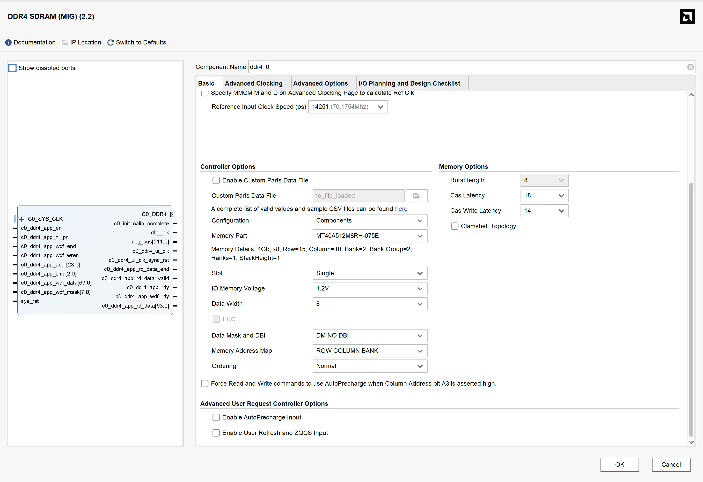Open the Memory Address Map dropdown
Image resolution: width=703 pixels, height=482 pixels.
point(370,351)
